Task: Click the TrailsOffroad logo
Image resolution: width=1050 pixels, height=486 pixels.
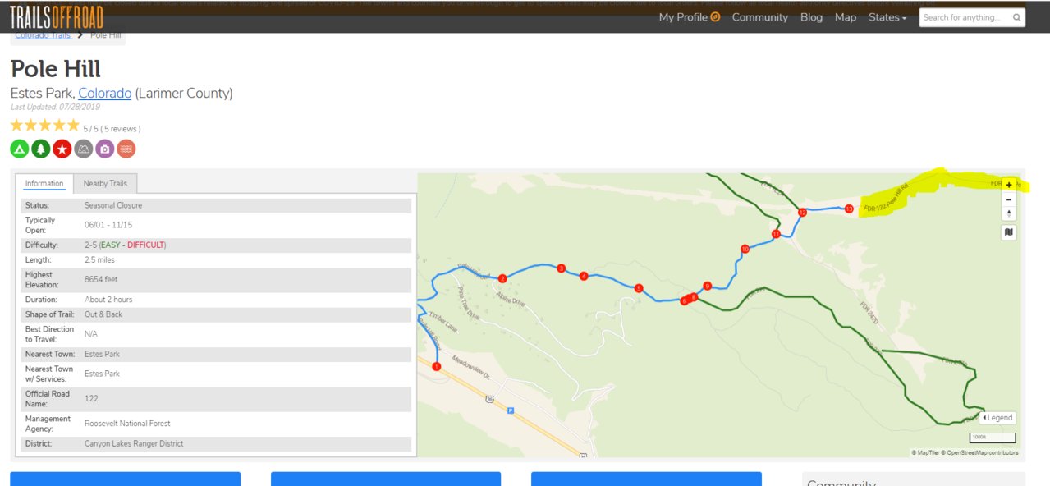Action: (58, 16)
